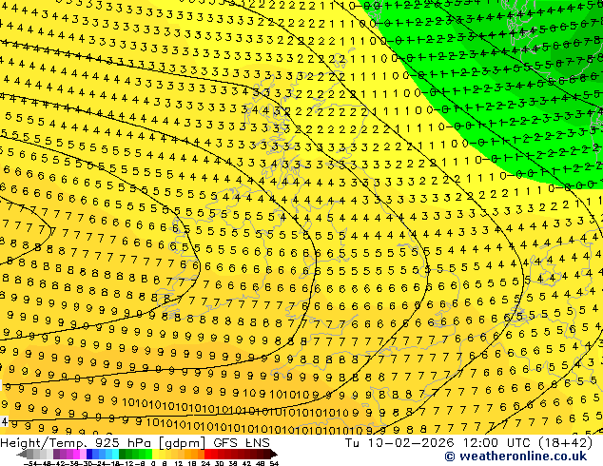
Task: Pick the bright red swatch above label 24
Action: 207,455
